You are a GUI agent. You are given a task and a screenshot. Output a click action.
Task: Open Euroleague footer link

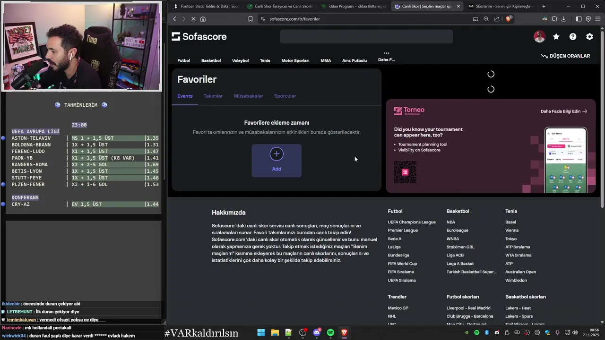[457, 230]
